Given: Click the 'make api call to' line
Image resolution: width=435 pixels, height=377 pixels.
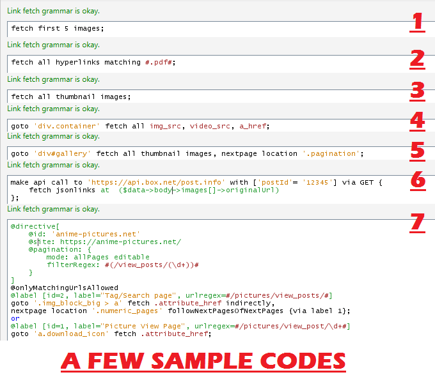Looking at the screenshot, I should [x=196, y=182].
